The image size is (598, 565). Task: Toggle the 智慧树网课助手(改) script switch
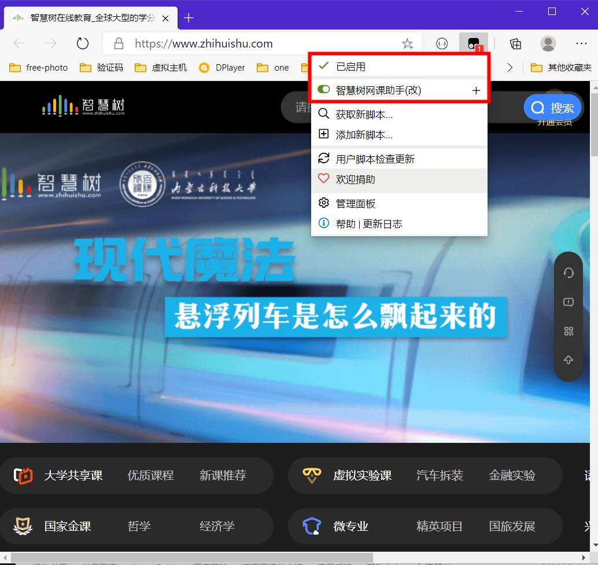tap(323, 89)
